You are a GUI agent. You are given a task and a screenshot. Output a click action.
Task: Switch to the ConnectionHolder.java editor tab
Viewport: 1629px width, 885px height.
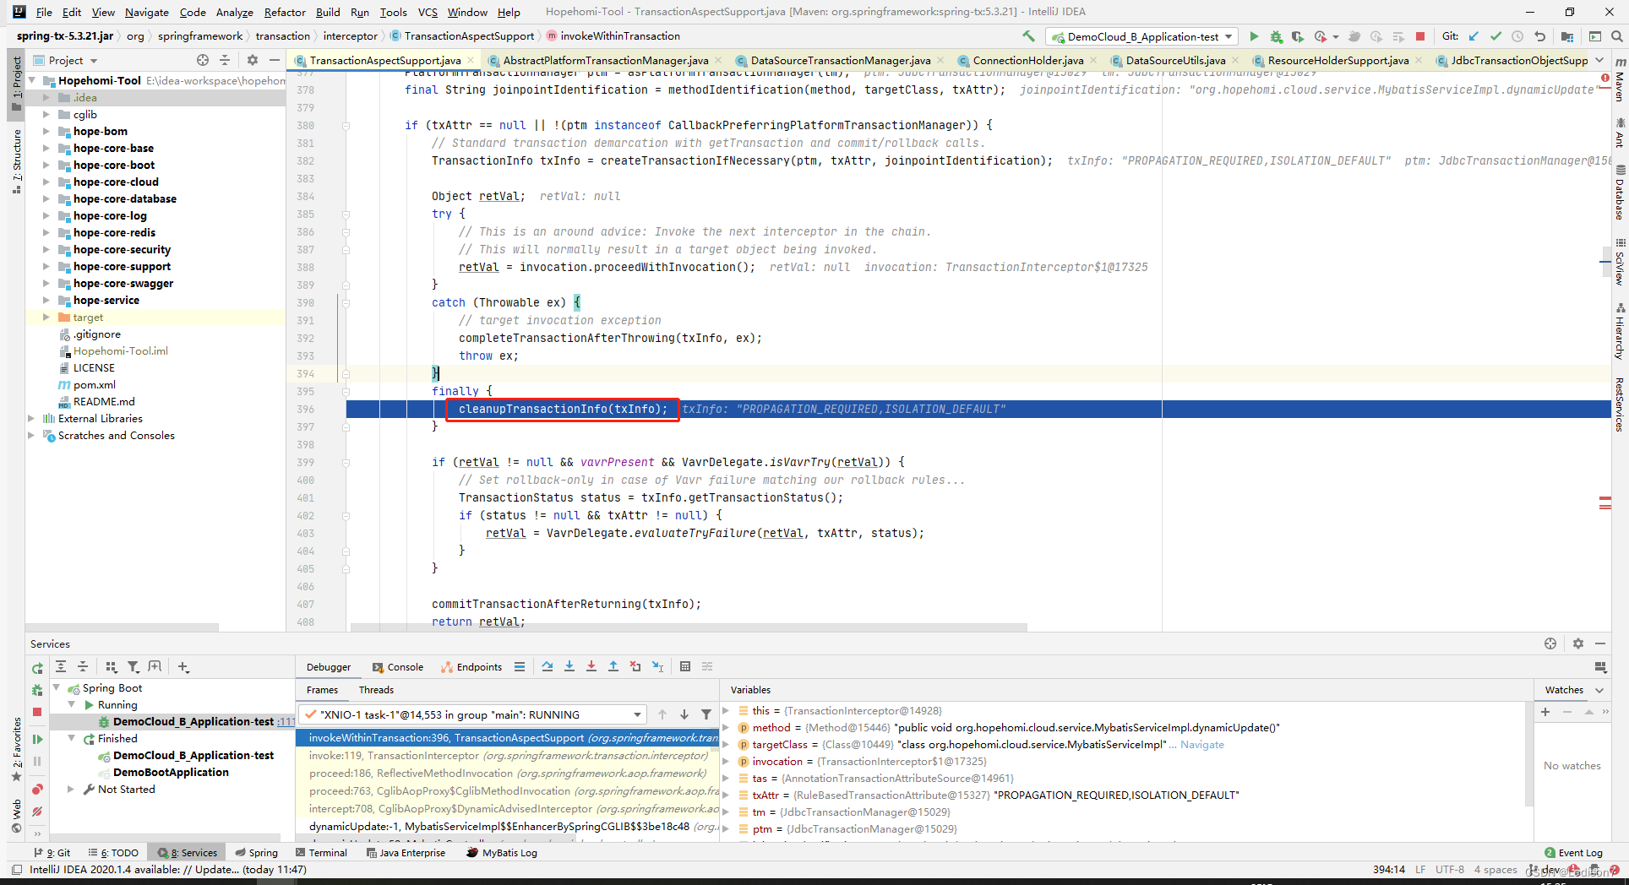1027,61
